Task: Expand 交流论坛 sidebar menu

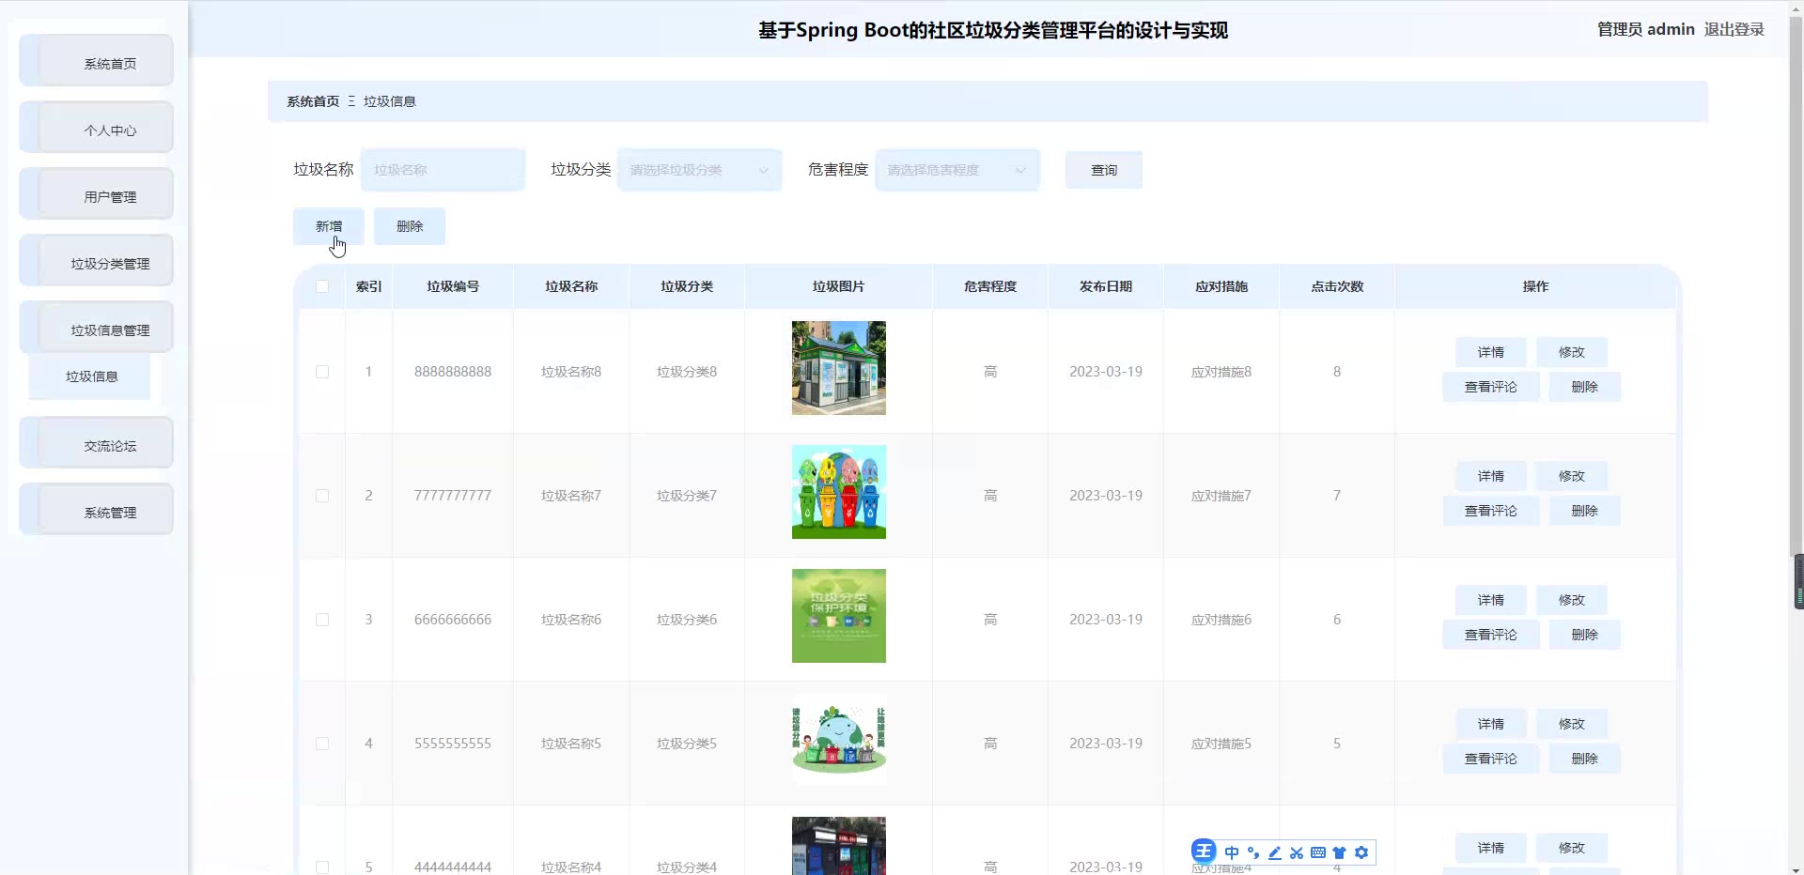Action: pos(97,443)
